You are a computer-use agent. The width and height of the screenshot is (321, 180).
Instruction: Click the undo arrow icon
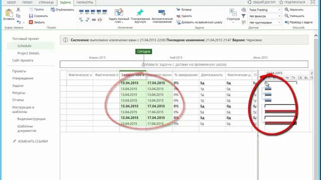pos(19,22)
